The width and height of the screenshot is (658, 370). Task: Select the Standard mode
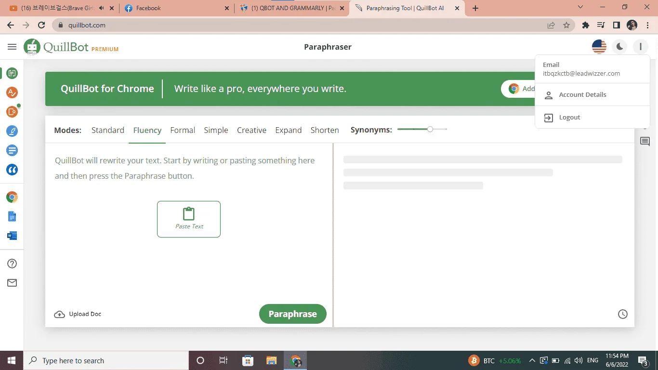pos(108,130)
